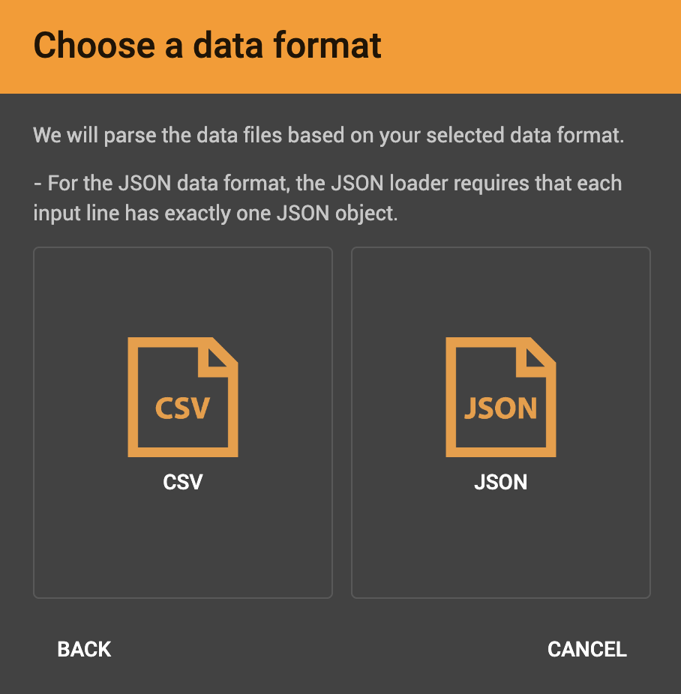Click the CSV label below the icon
681x694 pixels.
183,482
